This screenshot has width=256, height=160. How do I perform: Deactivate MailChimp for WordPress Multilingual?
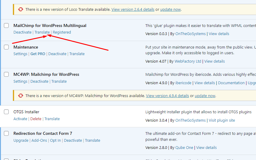coord(22,32)
